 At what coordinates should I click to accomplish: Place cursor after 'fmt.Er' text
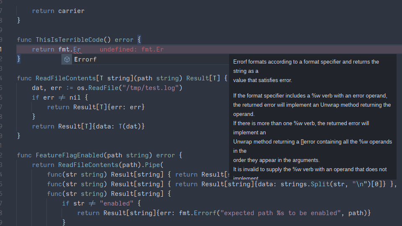click(x=81, y=50)
